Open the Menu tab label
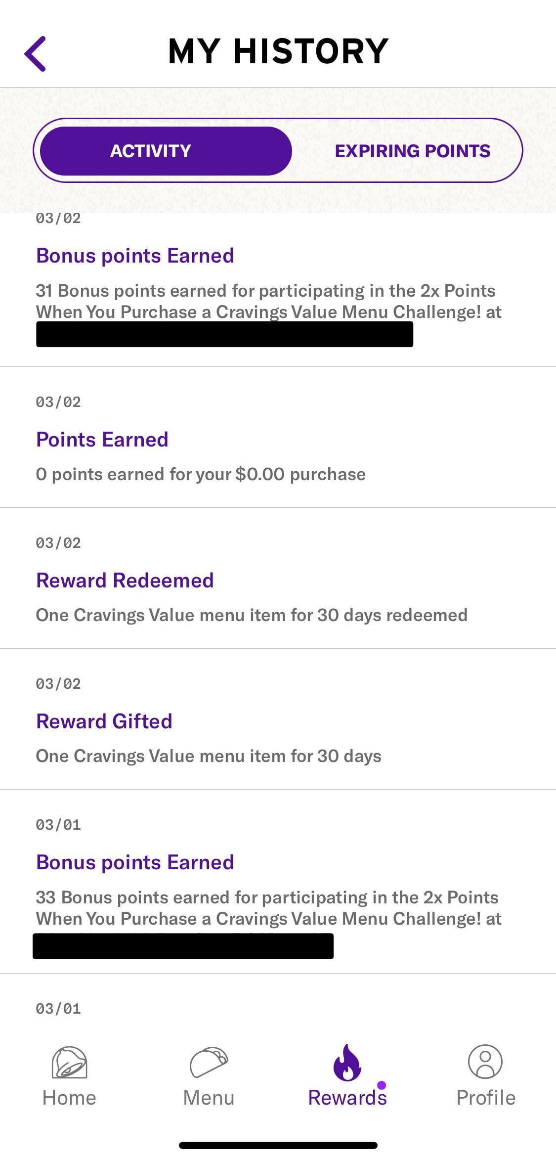Image resolution: width=556 pixels, height=1161 pixels. tap(209, 1098)
